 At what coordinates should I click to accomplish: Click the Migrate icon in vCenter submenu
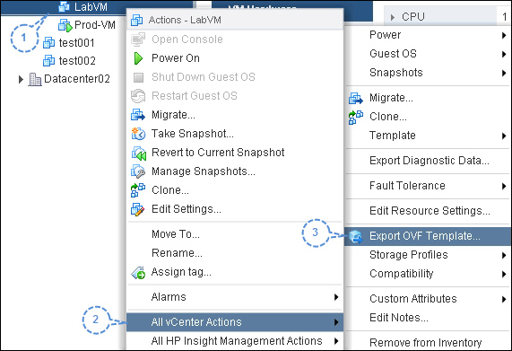pyautogui.click(x=356, y=98)
